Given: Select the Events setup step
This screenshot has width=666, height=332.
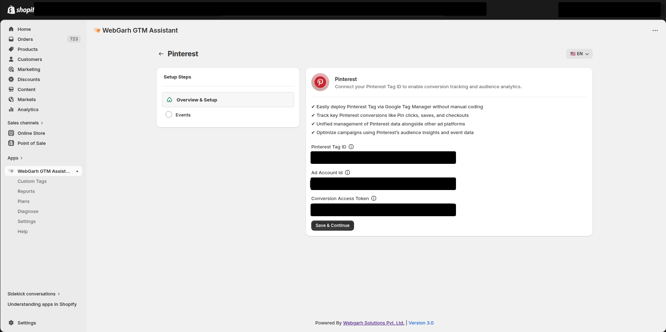Looking at the screenshot, I should pyautogui.click(x=228, y=115).
